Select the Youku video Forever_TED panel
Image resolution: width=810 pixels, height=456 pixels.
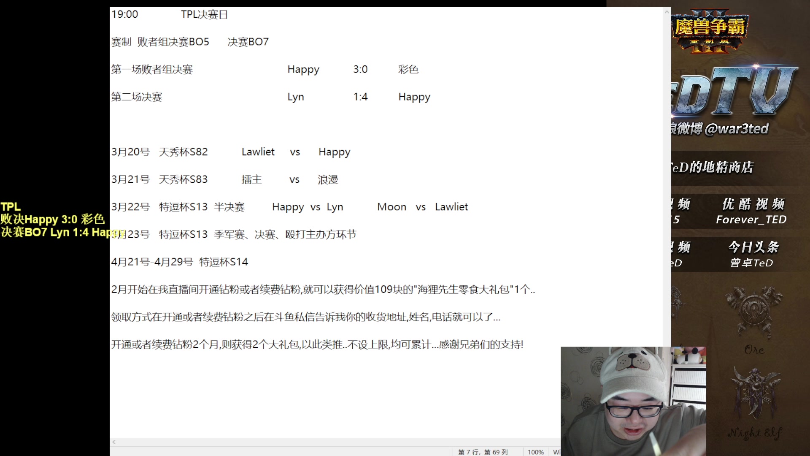click(751, 211)
